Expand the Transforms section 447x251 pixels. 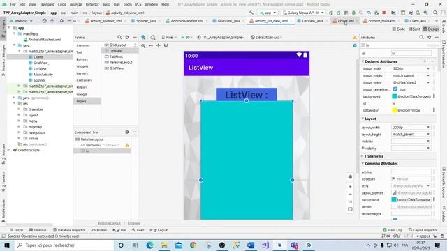tap(362, 156)
